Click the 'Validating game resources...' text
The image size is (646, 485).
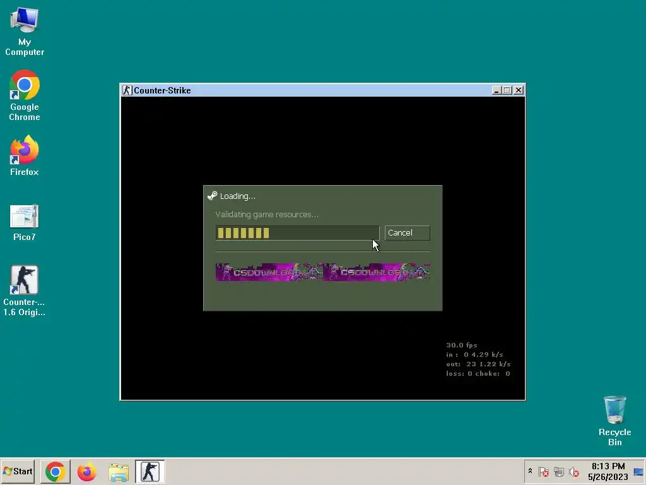tap(267, 215)
